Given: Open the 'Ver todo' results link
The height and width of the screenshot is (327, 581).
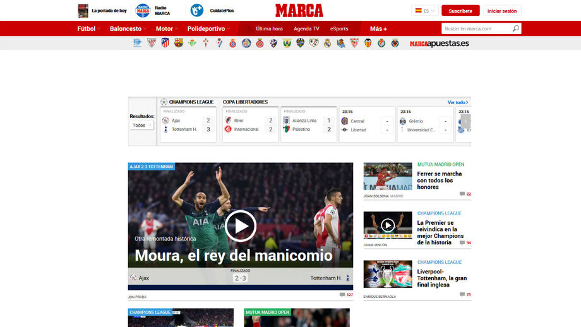Looking at the screenshot, I should 458,102.
